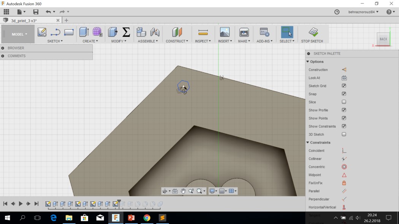Select the Insert Decal image tool
This screenshot has height=224, width=399.
coord(225,32)
